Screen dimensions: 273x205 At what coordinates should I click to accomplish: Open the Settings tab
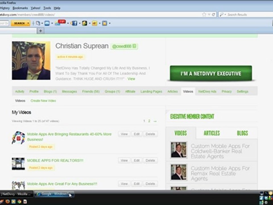coord(243,91)
